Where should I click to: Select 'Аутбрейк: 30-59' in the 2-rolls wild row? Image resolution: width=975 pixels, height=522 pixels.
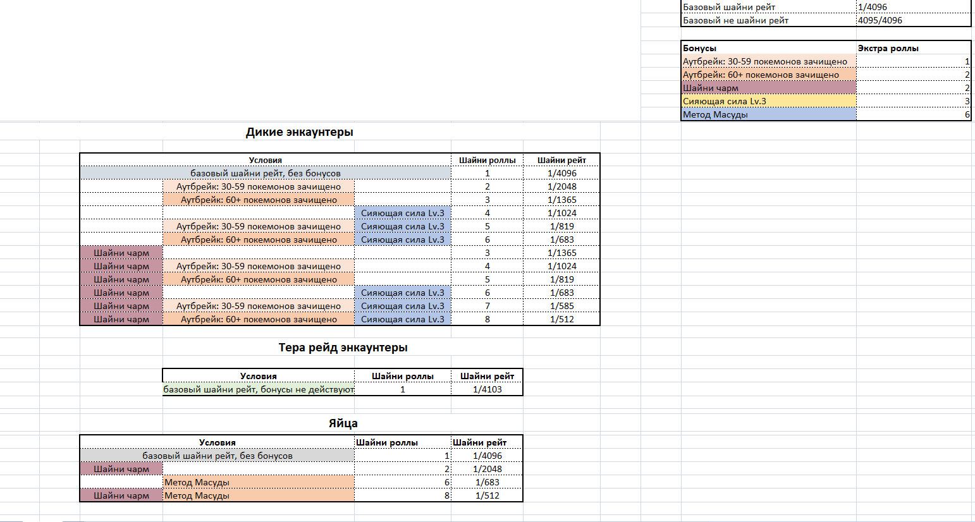tap(259, 186)
